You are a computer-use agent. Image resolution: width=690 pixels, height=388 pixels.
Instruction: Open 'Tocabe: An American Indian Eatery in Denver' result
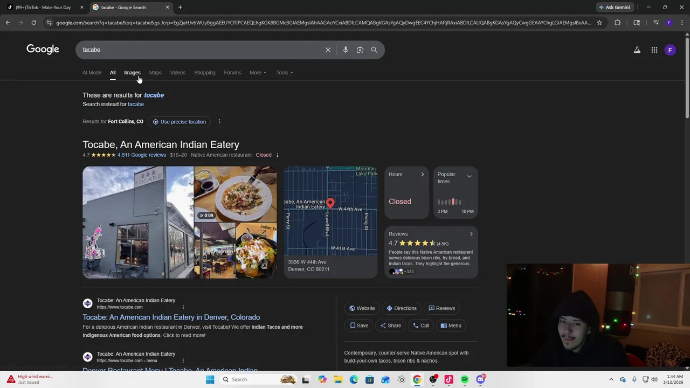coord(171,317)
